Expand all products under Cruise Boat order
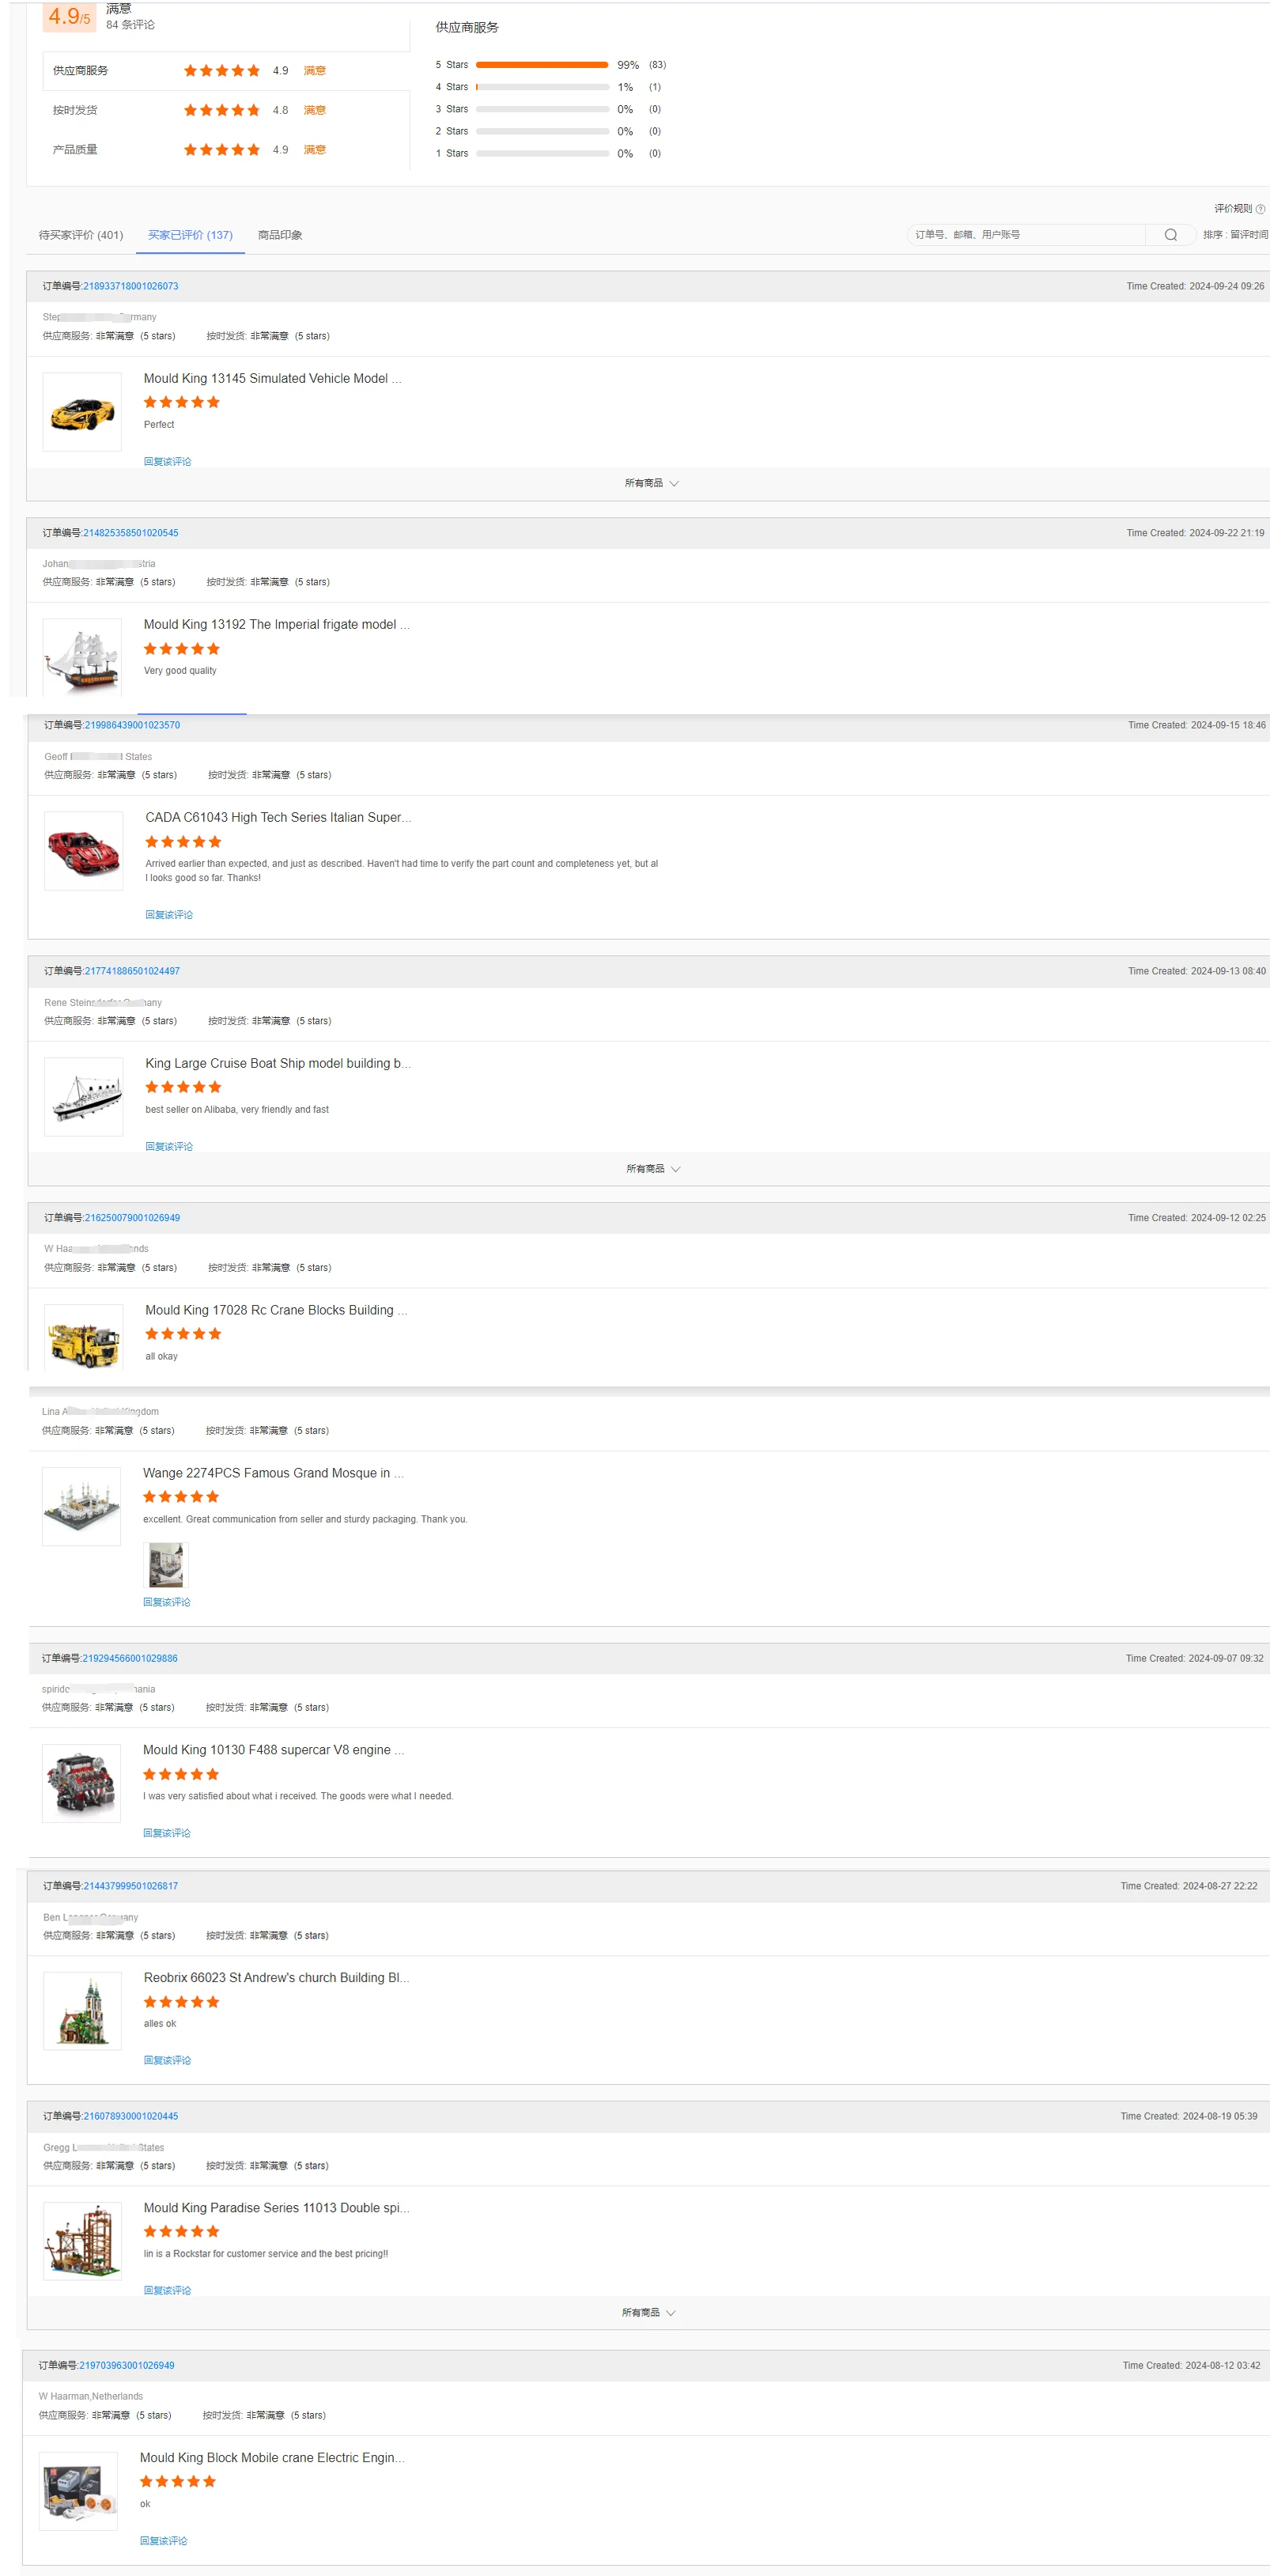The image size is (1270, 2576). pyautogui.click(x=653, y=1168)
